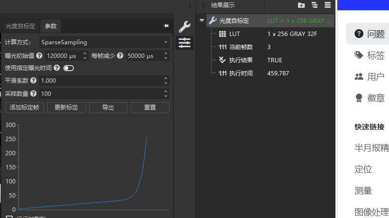Click the help icon next to 平滑系数
This screenshot has height=218, width=389.
click(x=34, y=81)
